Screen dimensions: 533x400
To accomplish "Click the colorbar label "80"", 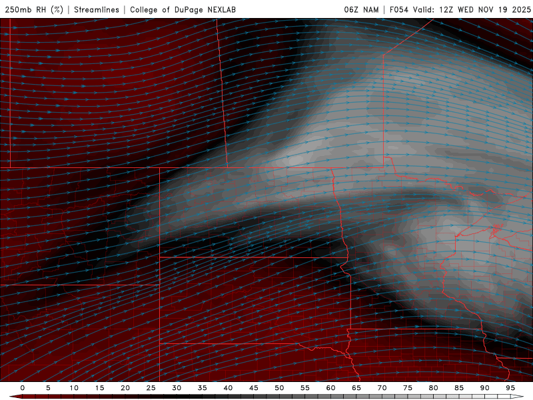I will [433, 388].
